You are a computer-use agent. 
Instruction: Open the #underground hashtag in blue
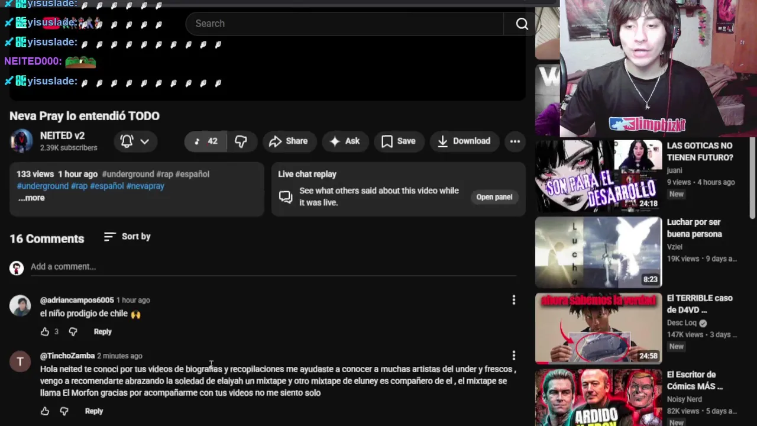tap(43, 186)
